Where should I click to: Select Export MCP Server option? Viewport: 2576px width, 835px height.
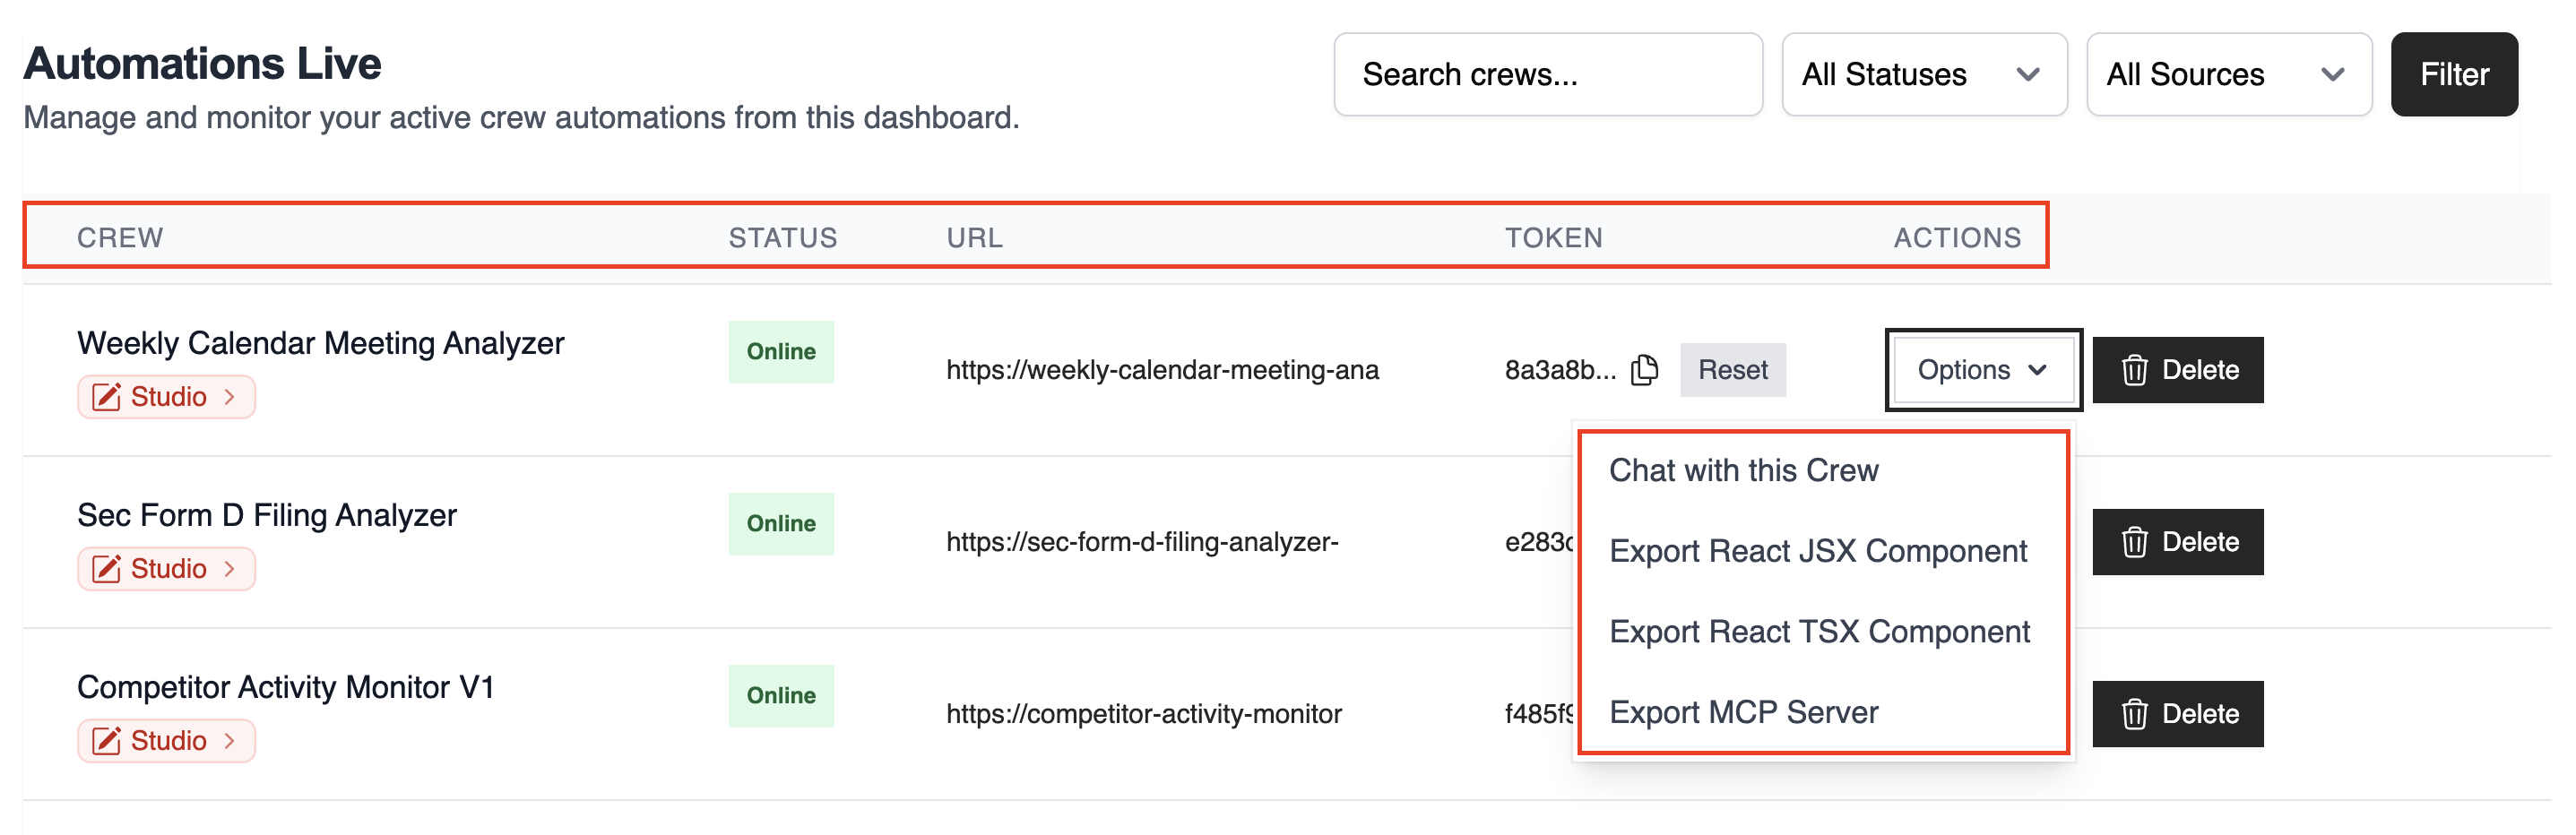coord(1743,712)
